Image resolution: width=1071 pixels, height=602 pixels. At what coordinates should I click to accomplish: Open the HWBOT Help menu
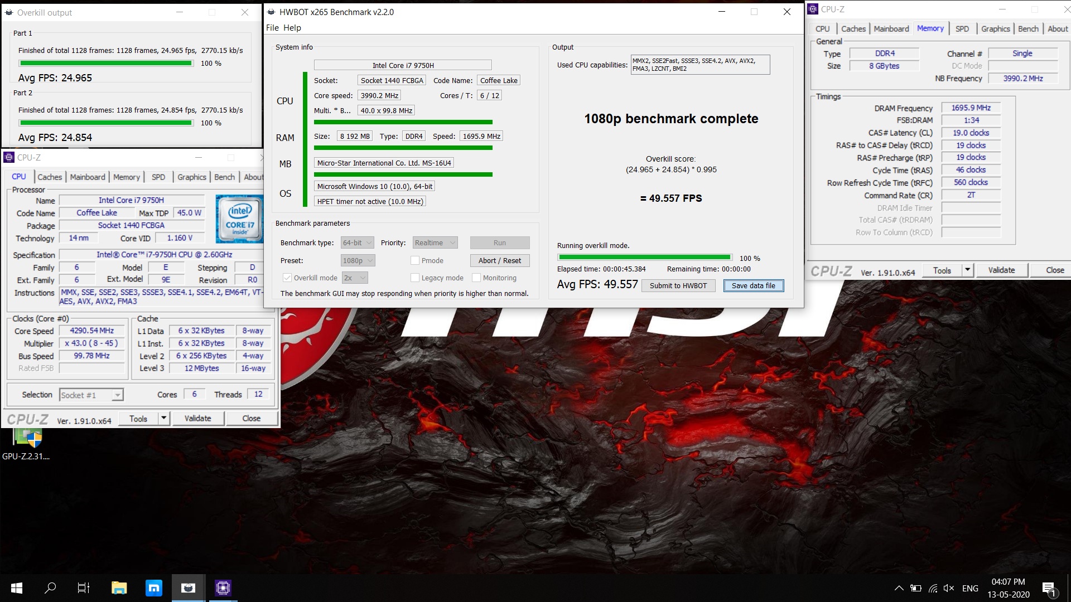click(292, 28)
